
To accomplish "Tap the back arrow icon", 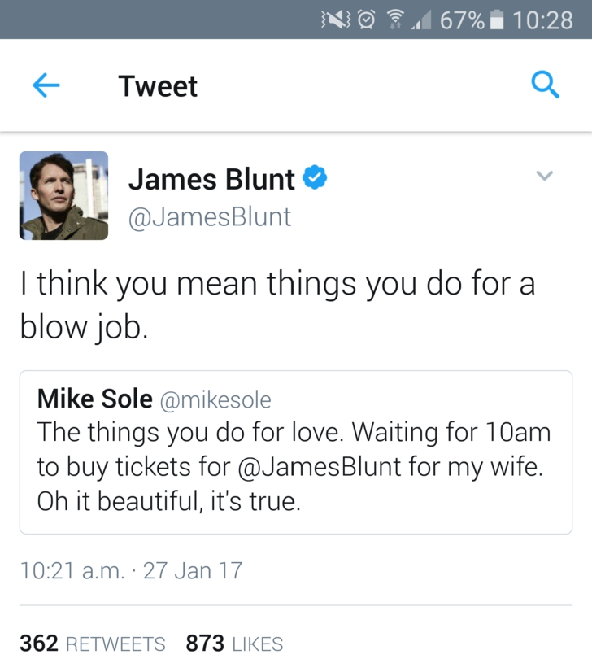I will pos(46,86).
